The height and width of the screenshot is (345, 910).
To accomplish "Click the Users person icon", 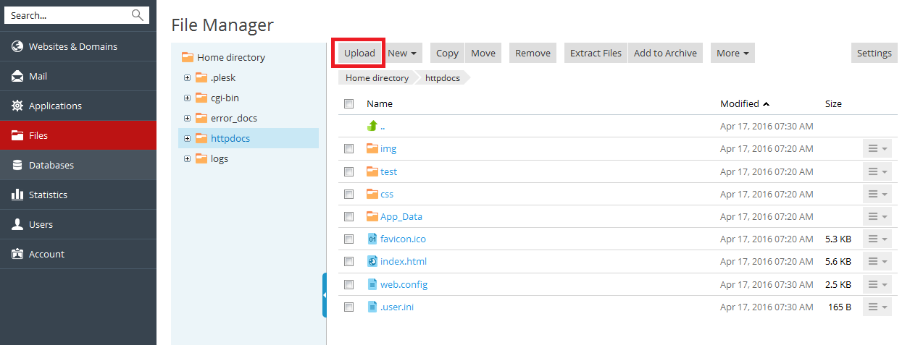I will [x=17, y=224].
